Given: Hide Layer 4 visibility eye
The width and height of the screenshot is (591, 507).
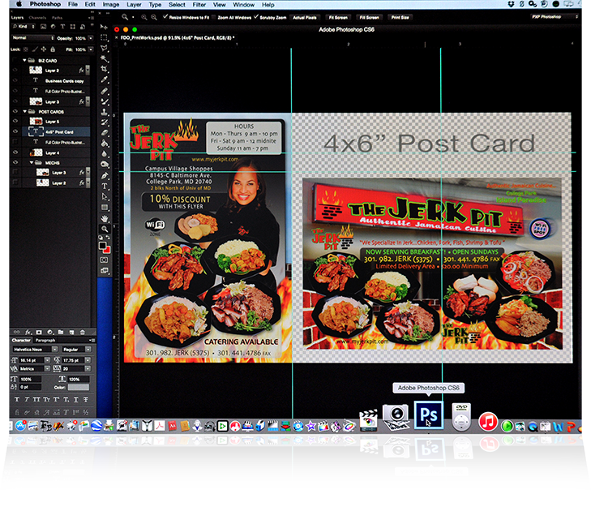Looking at the screenshot, I should 15,153.
